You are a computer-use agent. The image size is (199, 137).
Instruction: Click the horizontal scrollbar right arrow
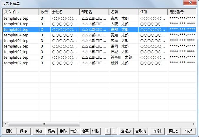click(193, 124)
